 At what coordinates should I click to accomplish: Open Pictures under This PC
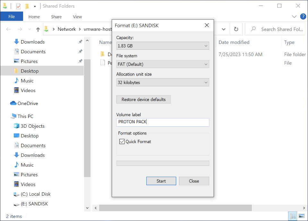[x=29, y=174]
